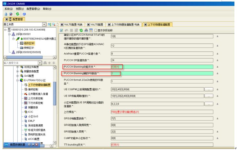Open the 配置管理(O) menu

pos(33,9)
